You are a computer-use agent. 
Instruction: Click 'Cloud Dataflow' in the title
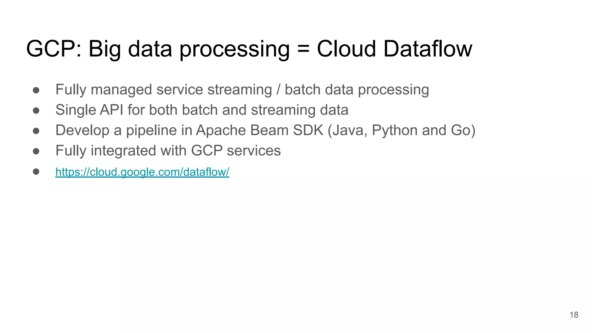point(394,49)
